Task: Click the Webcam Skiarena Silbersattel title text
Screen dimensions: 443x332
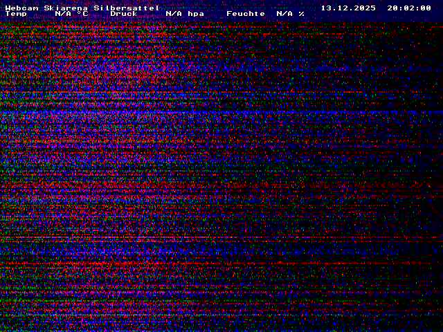Action: click(82, 8)
